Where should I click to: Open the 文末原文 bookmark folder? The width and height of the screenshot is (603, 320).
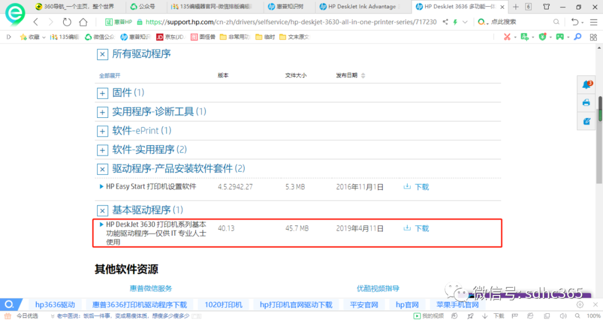294,37
